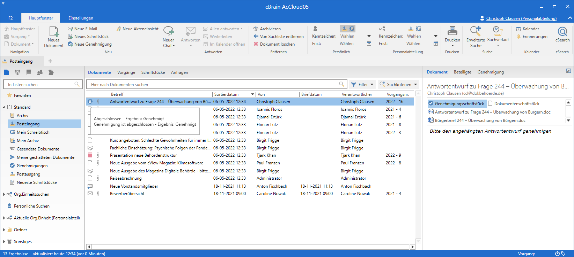The width and height of the screenshot is (574, 257).
Task: Switch to the Schriftstücke tab
Action: coord(153,72)
